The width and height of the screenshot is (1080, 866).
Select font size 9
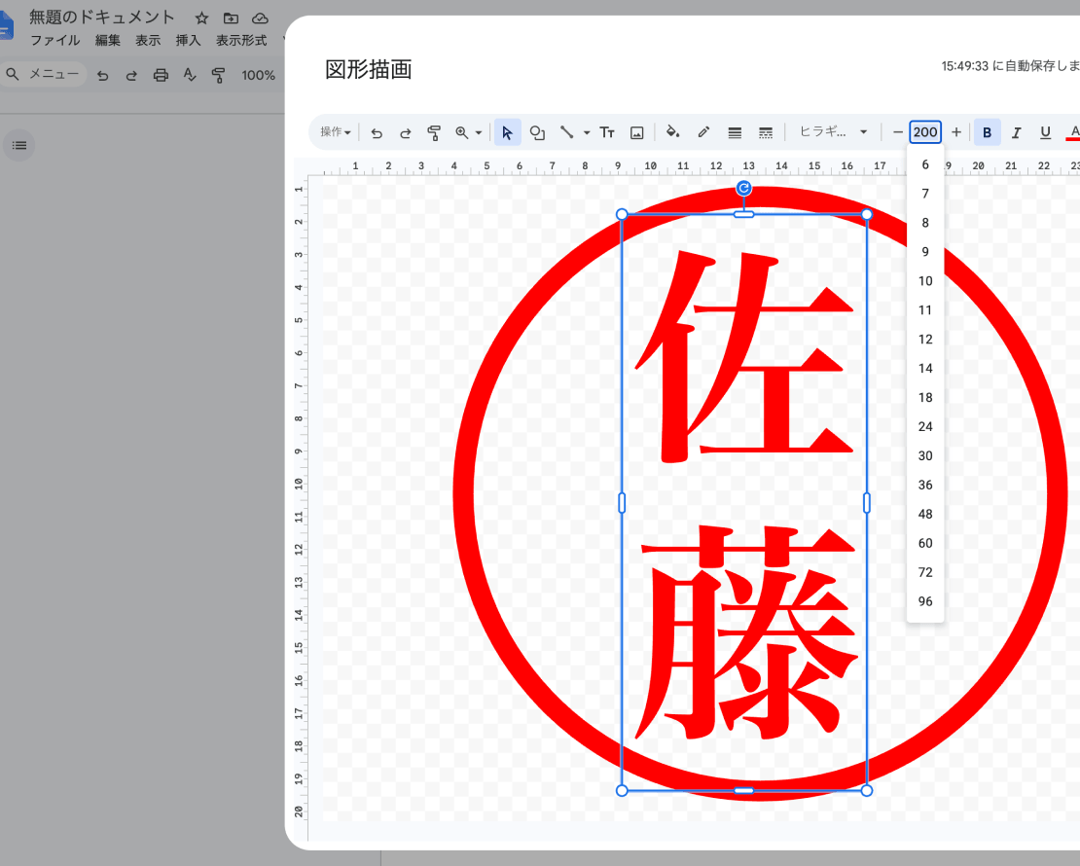click(x=925, y=252)
